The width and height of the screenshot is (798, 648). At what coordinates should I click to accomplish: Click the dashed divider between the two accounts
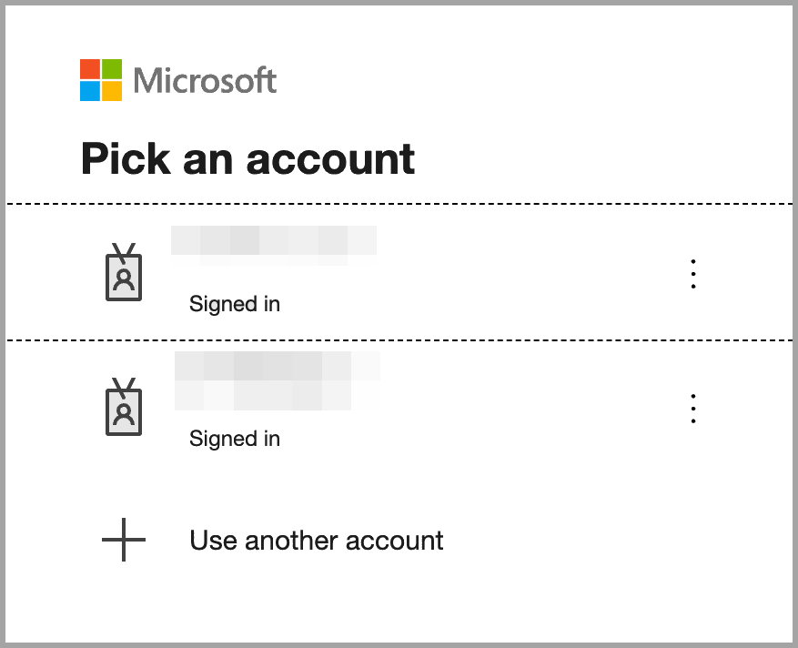pos(399,339)
